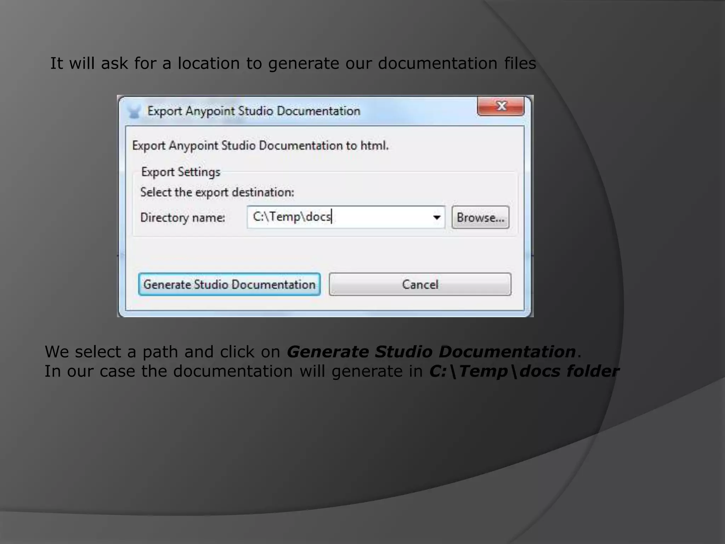Image resolution: width=725 pixels, height=544 pixels.
Task: Click the 'Export Settings' group label
Action: pyautogui.click(x=181, y=172)
